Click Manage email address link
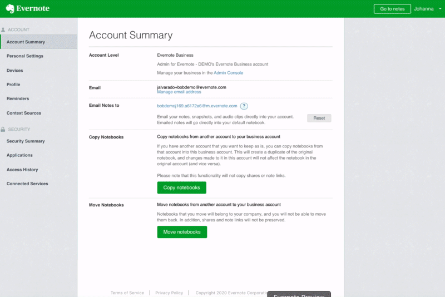445x297 pixels. (179, 92)
